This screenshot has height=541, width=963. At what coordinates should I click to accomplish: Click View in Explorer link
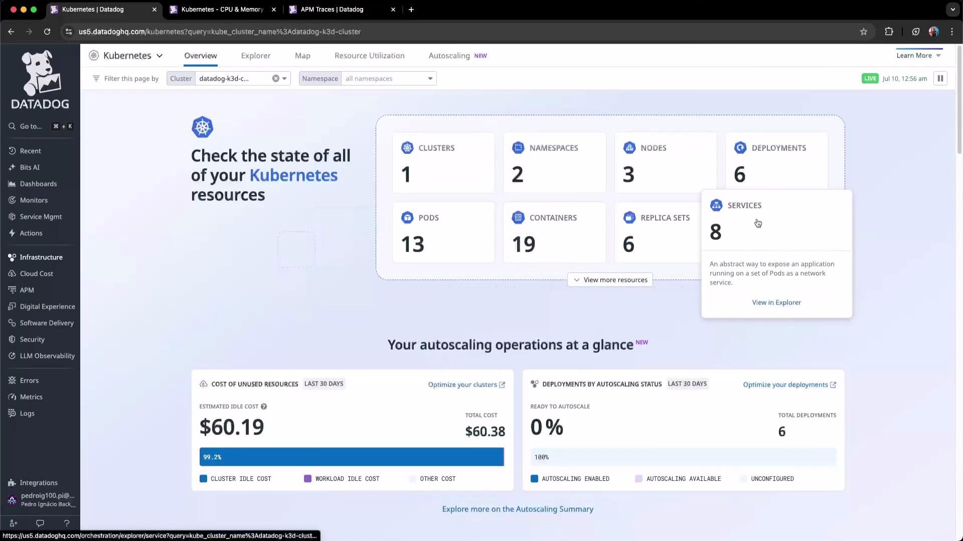[x=776, y=303]
